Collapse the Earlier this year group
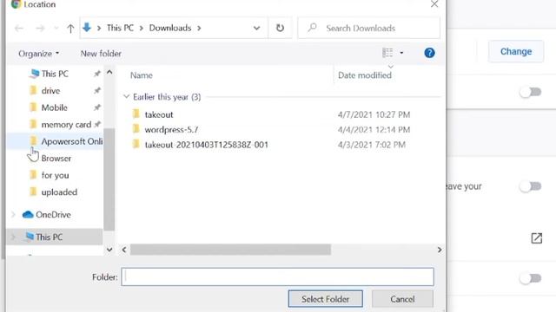 click(x=126, y=96)
